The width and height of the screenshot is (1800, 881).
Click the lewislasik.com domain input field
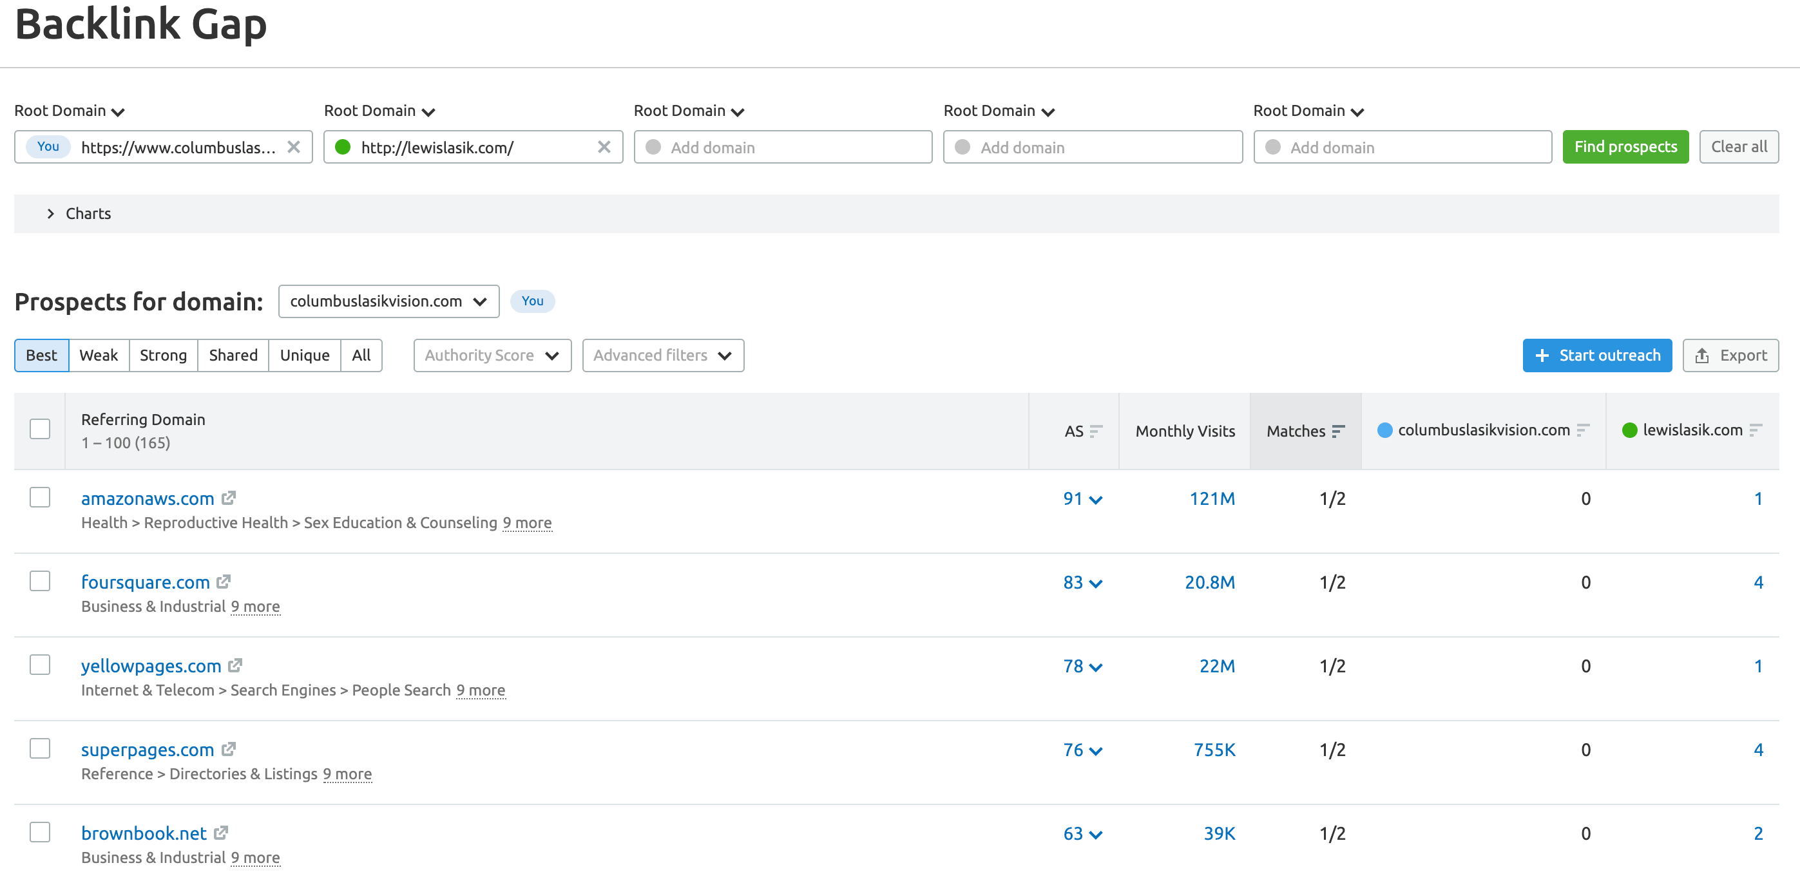tap(473, 147)
